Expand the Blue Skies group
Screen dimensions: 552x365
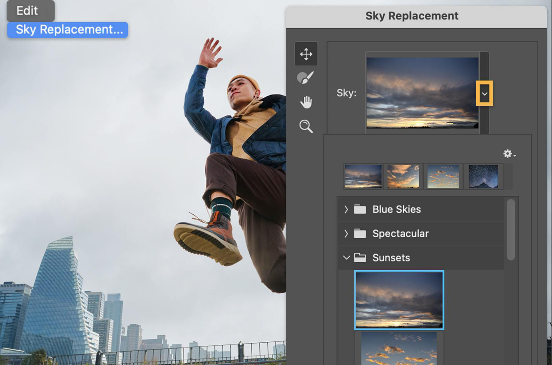pyautogui.click(x=346, y=209)
